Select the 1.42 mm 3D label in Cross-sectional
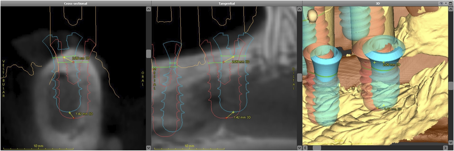The height and width of the screenshot is (151, 454). click(84, 114)
